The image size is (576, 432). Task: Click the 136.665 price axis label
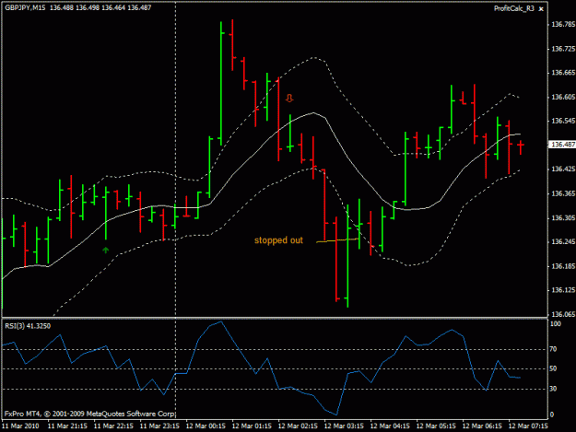[563, 73]
